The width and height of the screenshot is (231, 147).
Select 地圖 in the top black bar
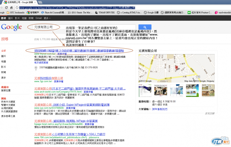point(24,18)
